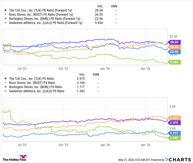Select the 3.104 orange PS value tag
The width and height of the screenshot is (193, 163).
click(x=174, y=118)
